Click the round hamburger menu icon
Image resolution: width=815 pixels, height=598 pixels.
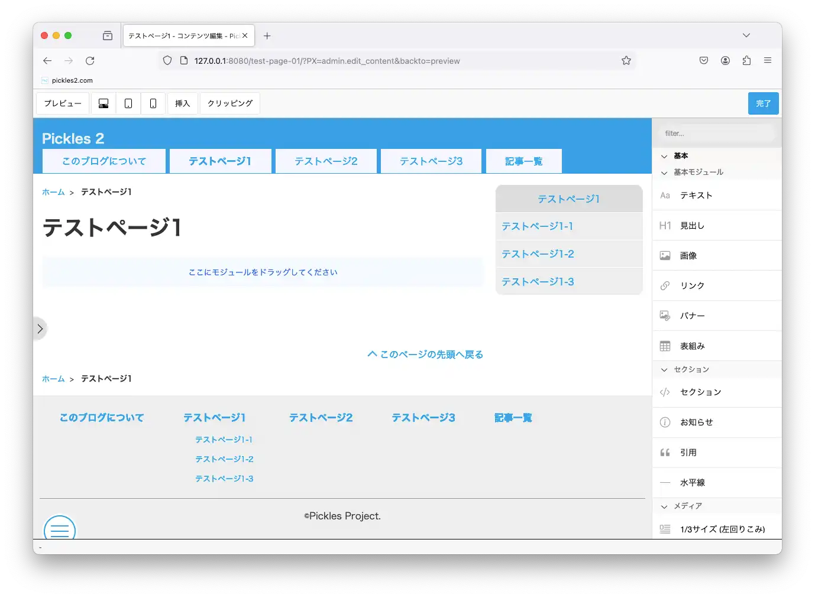point(60,529)
